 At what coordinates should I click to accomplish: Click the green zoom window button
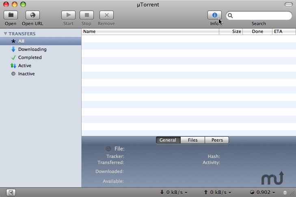(x=23, y=4)
